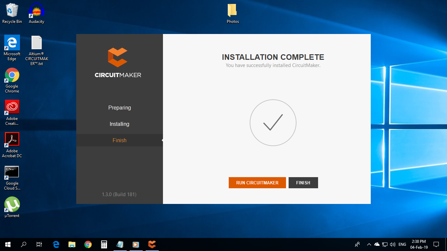Screen dimensions: 447x251
Task: Select the Adobe Acrobat DC desktop icon
Action: (12, 145)
